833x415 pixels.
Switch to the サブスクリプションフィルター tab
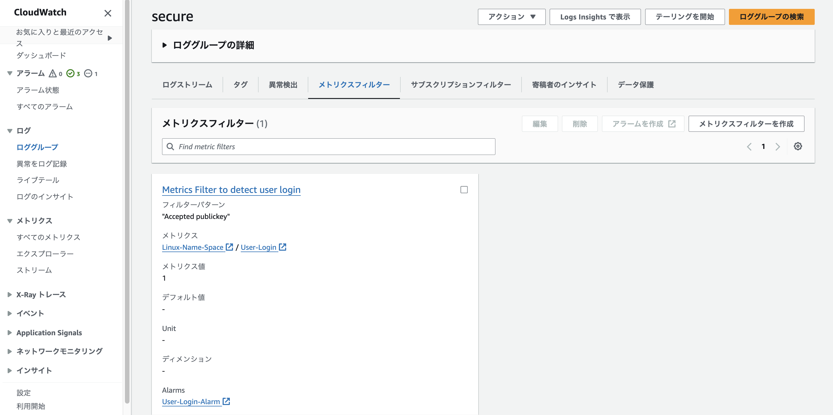[x=461, y=85]
